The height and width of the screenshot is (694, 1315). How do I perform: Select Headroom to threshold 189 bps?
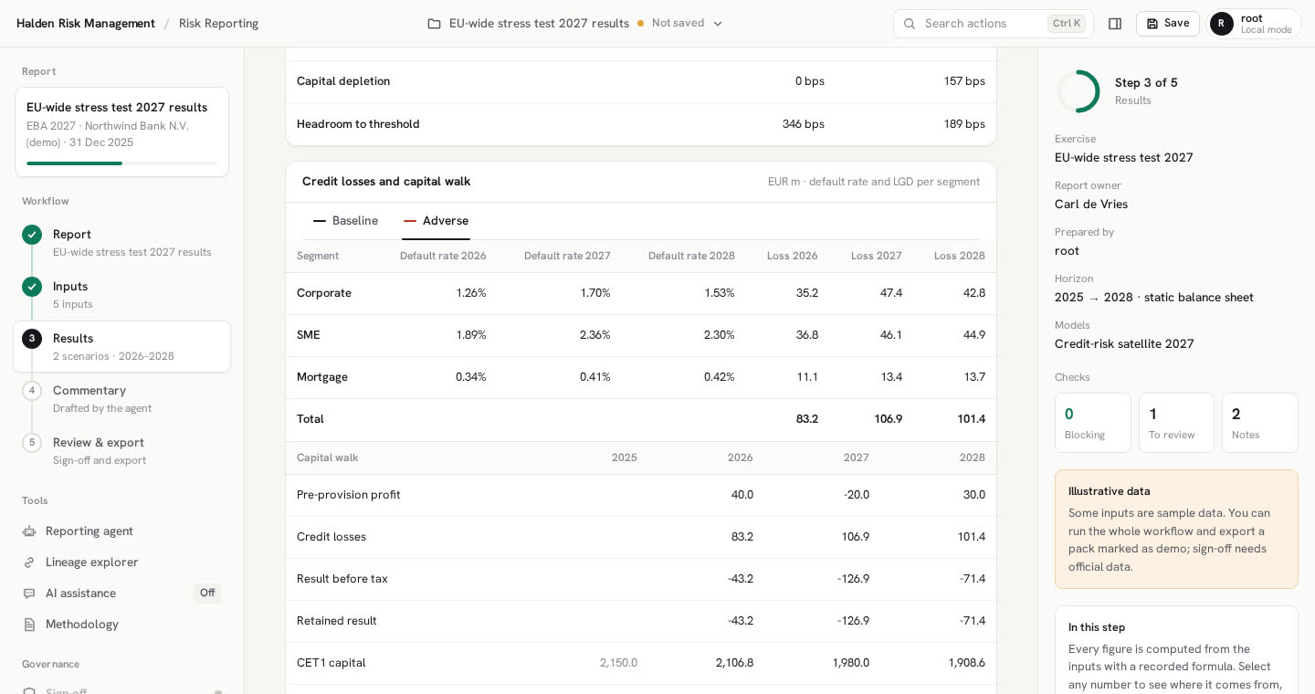tap(964, 124)
